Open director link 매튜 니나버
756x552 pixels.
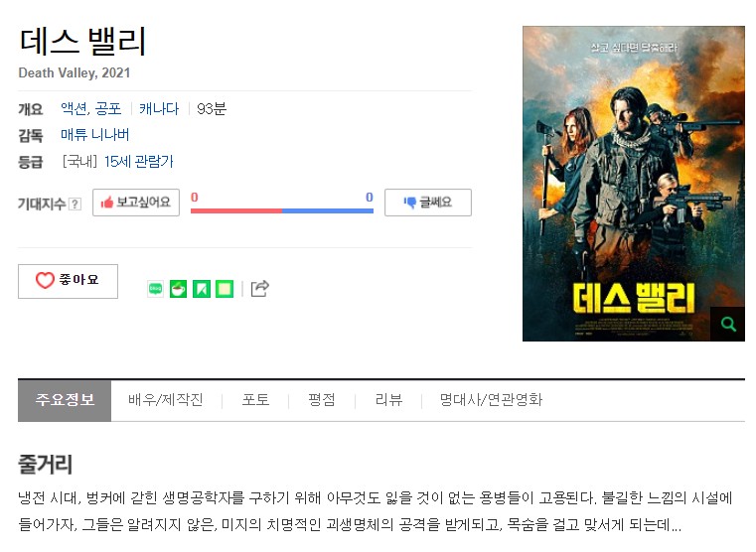[95, 134]
